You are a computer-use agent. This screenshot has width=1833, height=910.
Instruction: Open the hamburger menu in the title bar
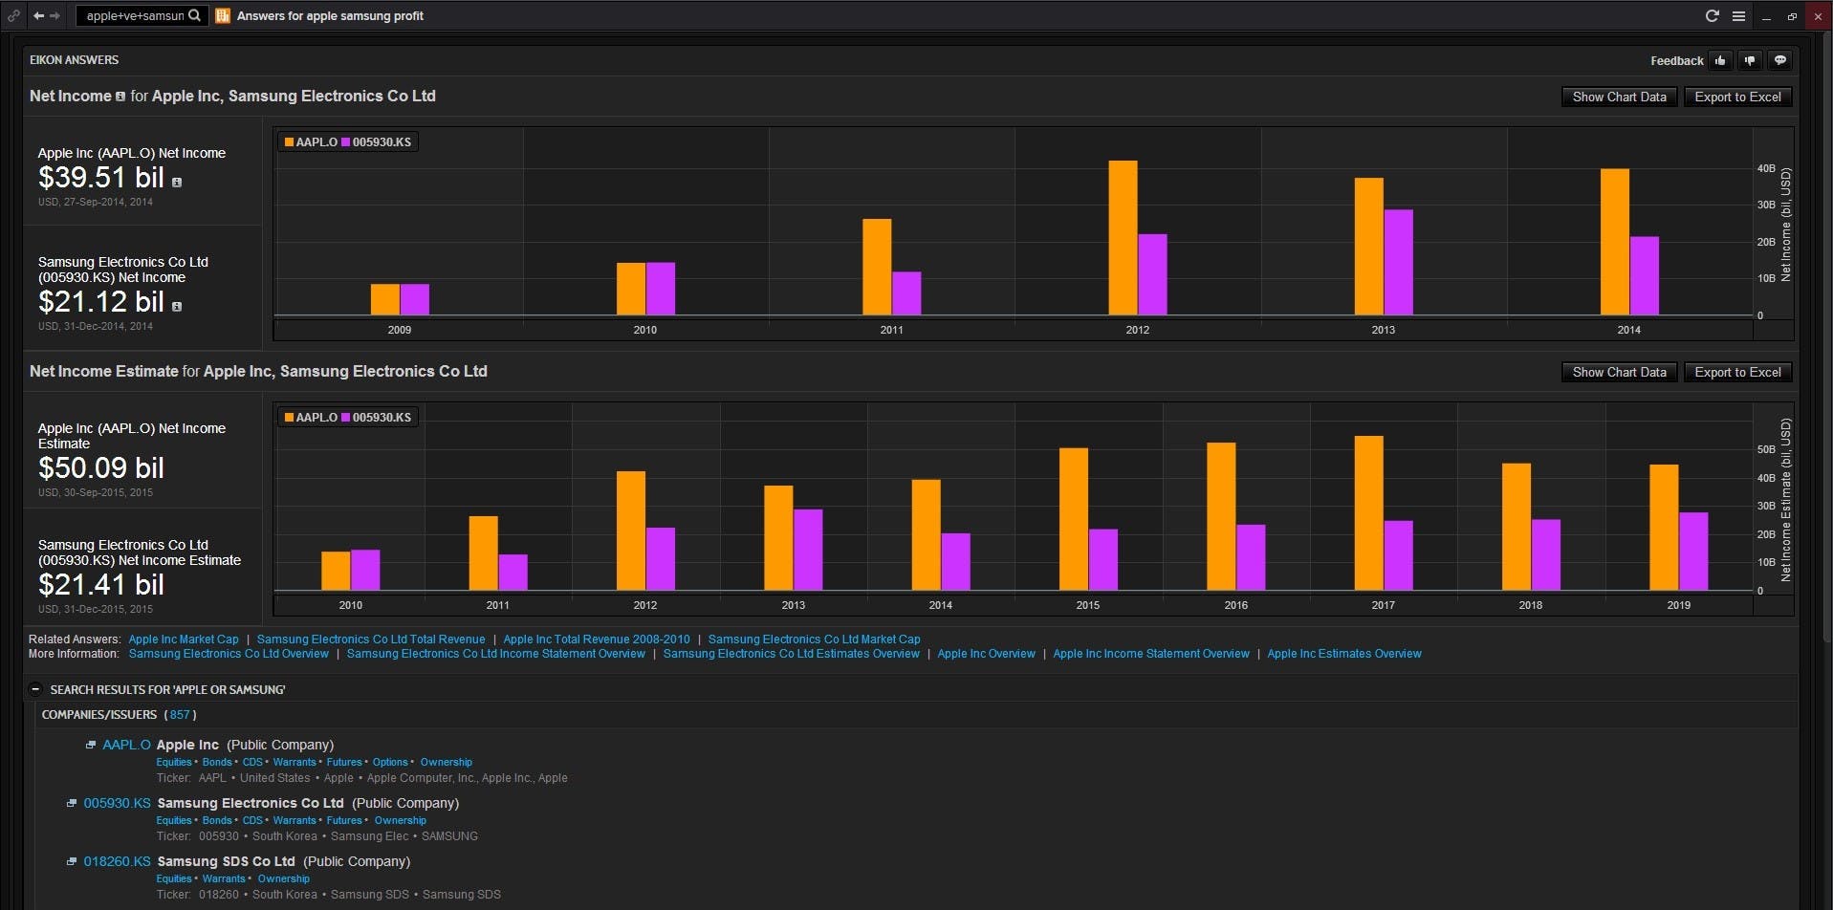click(x=1739, y=15)
